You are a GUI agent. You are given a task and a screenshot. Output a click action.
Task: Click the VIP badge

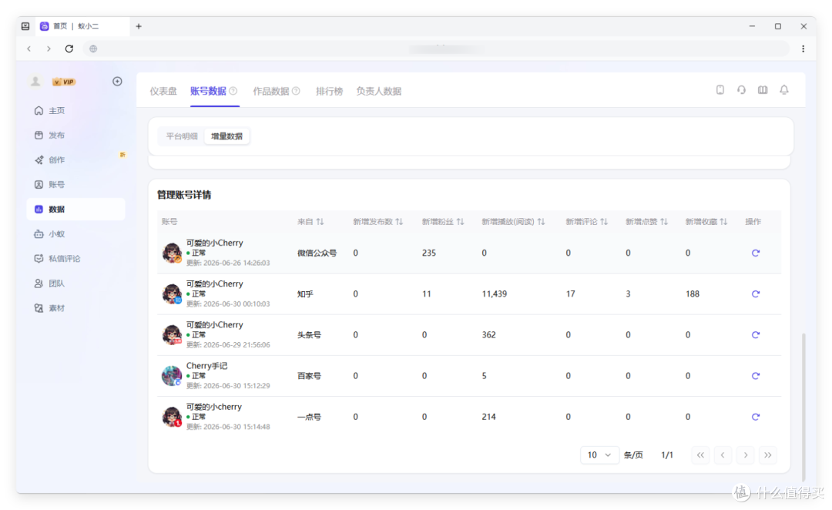(x=64, y=82)
